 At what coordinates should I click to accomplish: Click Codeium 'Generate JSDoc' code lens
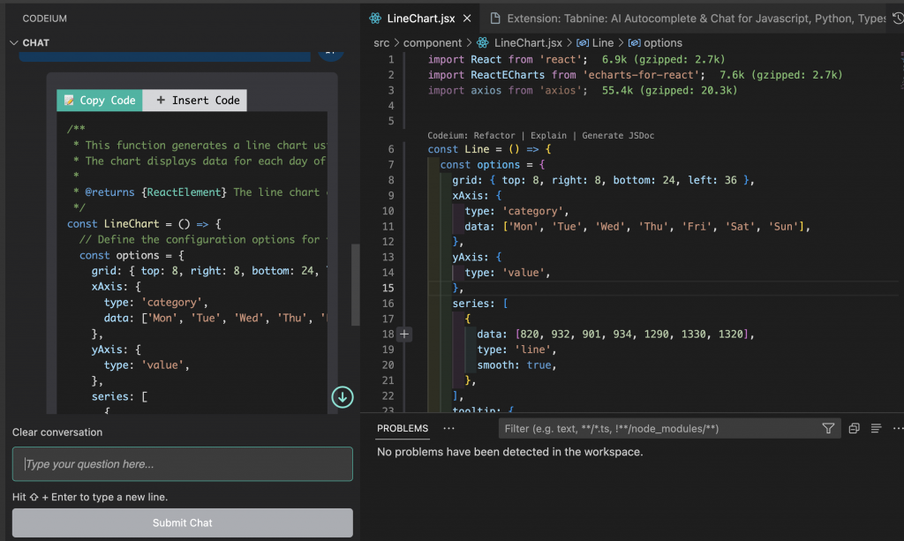tap(617, 136)
